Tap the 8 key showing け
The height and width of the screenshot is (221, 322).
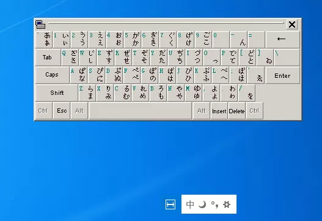tap(185, 40)
